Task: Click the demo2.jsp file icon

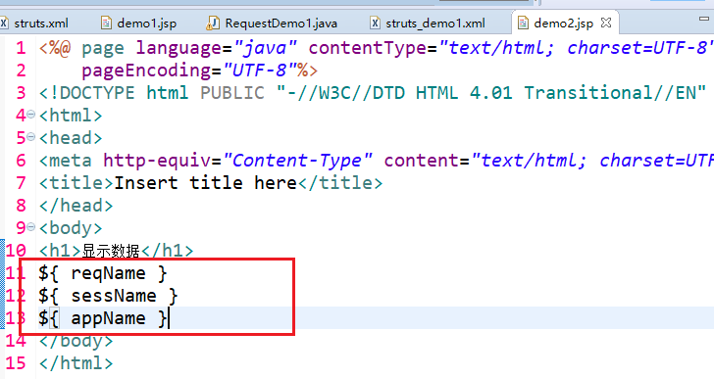Action: [523, 23]
